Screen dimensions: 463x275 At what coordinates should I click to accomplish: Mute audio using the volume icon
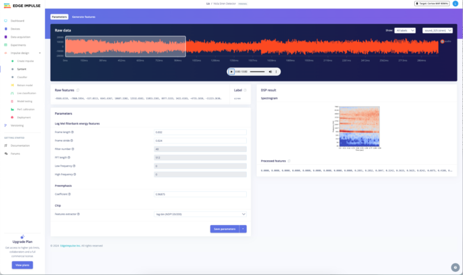click(x=270, y=72)
